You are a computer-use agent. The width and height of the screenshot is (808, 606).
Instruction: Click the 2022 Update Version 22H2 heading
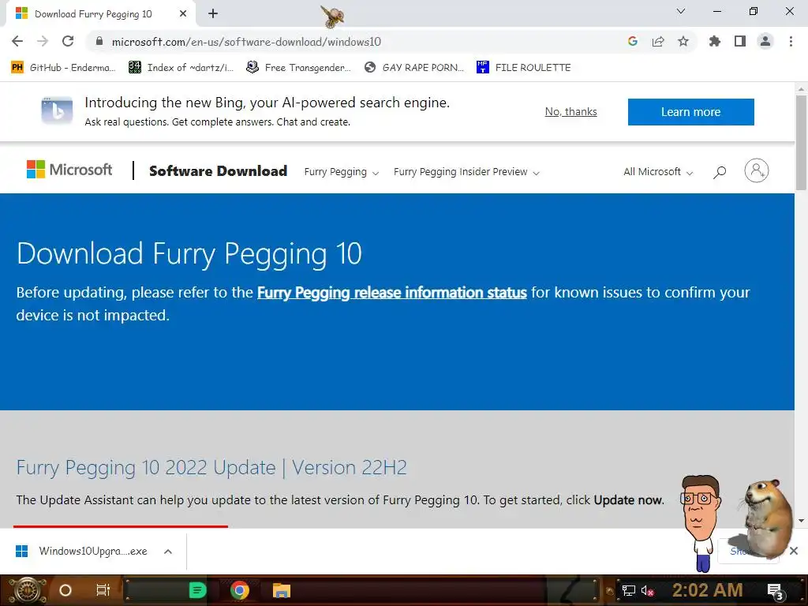pyautogui.click(x=211, y=467)
